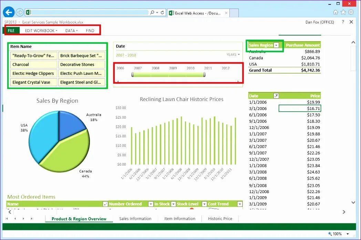
Task: Click Excel Services Sample Workbook.xlsx breadcrumb
Action: pyautogui.click(x=53, y=22)
